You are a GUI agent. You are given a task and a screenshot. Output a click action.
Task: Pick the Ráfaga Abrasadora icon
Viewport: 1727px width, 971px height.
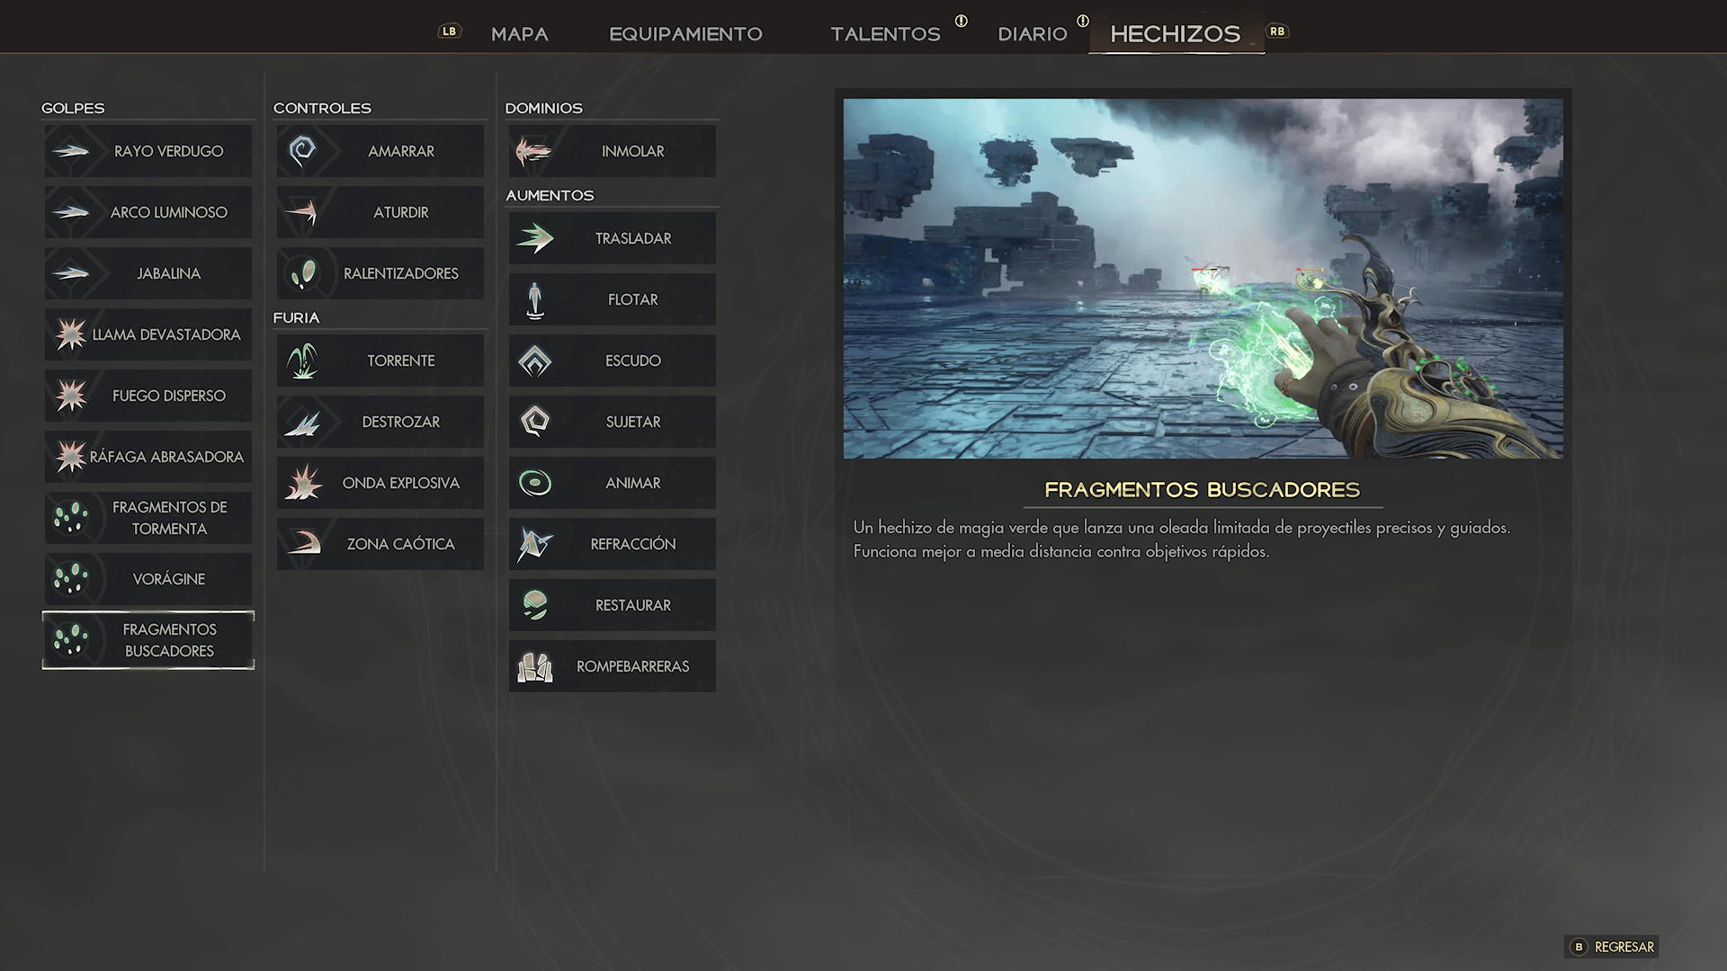point(70,457)
